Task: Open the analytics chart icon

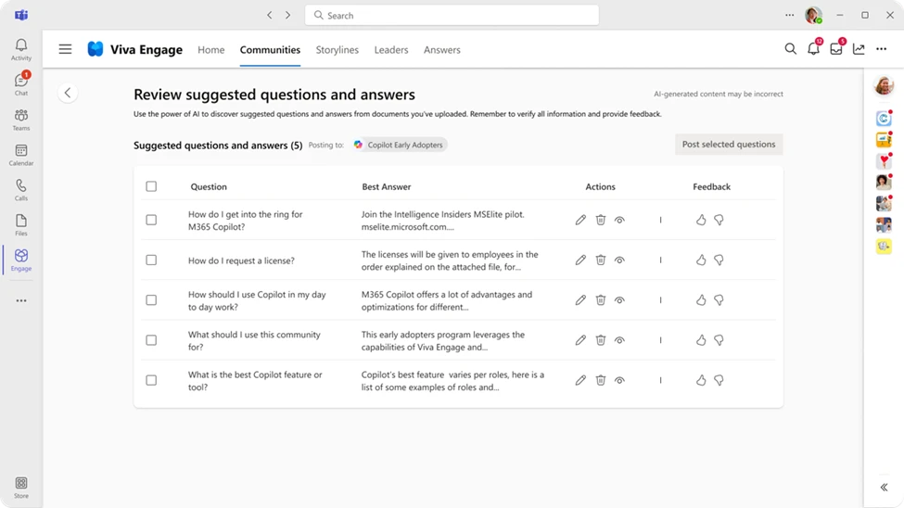Action: 859,49
